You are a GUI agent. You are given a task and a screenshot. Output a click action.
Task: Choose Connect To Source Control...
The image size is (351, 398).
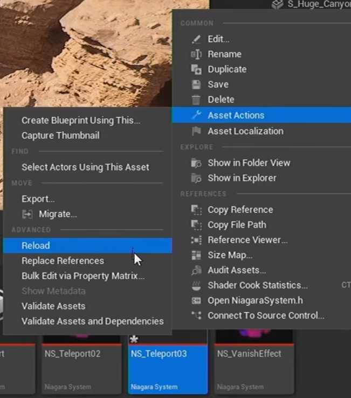click(261, 315)
